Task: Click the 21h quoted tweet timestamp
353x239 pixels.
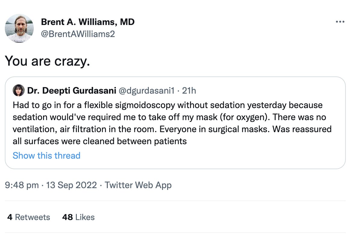Action: [x=189, y=90]
